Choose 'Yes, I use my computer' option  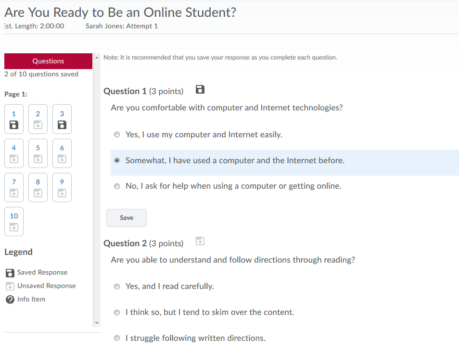click(117, 135)
